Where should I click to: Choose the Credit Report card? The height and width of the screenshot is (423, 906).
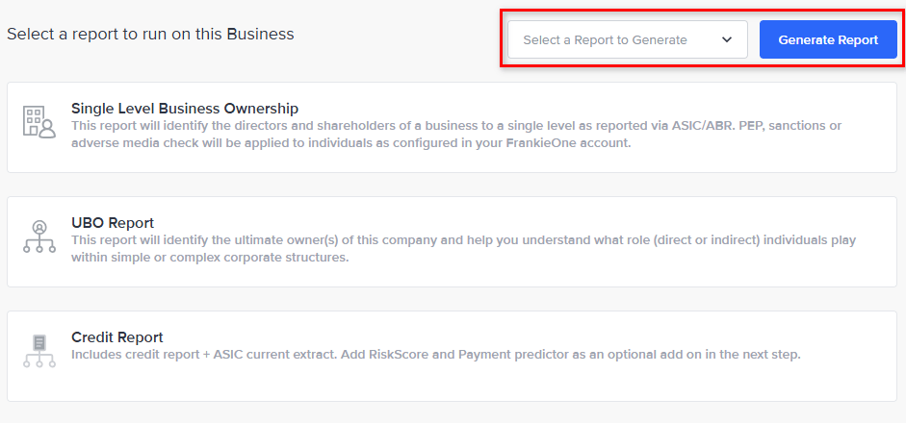tap(452, 356)
